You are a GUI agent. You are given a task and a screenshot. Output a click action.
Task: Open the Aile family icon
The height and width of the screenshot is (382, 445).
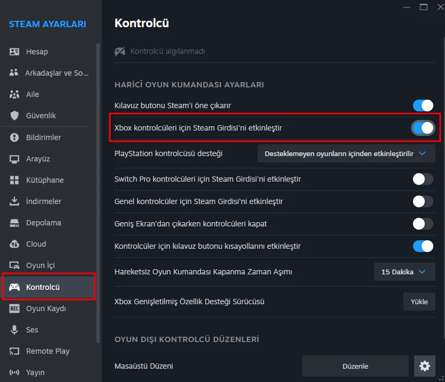point(14,94)
